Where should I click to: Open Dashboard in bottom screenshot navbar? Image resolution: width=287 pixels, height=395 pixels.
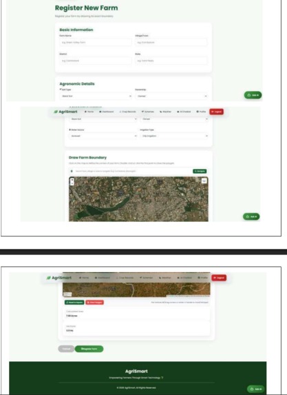[x=103, y=278]
